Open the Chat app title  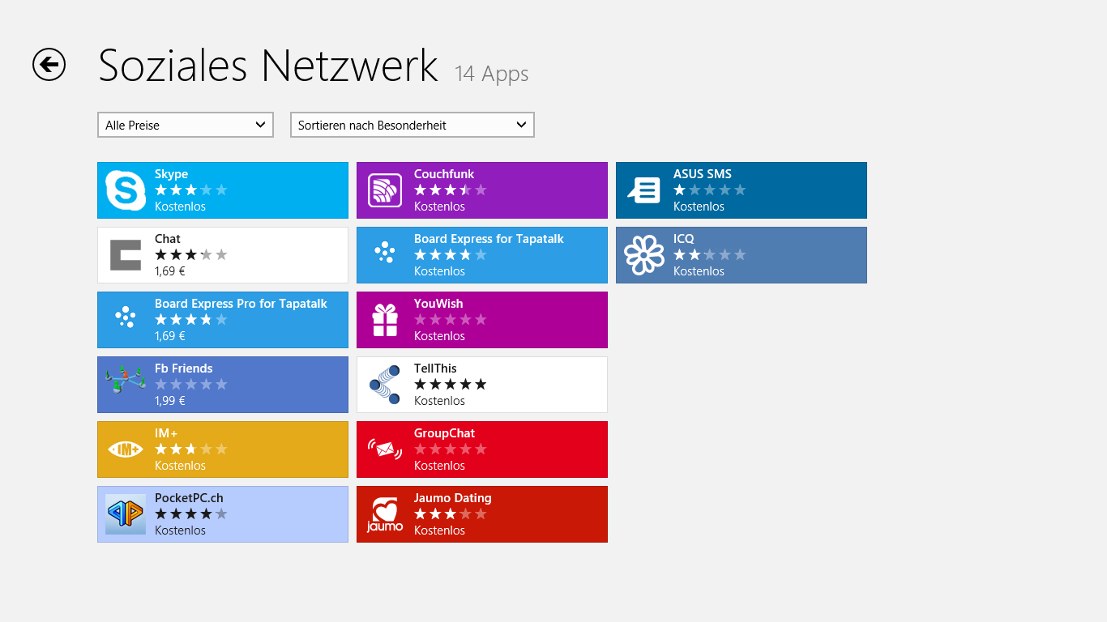tap(168, 239)
